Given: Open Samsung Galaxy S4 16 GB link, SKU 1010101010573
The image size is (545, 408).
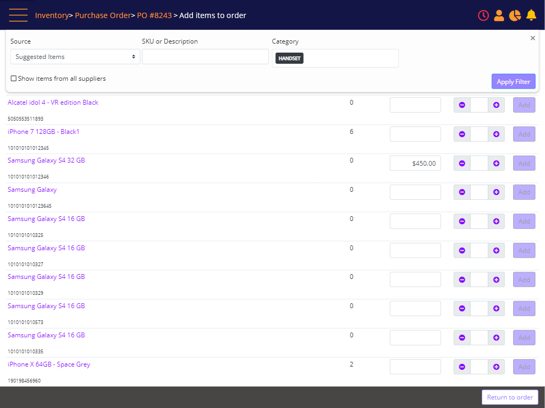Looking at the screenshot, I should (46, 306).
